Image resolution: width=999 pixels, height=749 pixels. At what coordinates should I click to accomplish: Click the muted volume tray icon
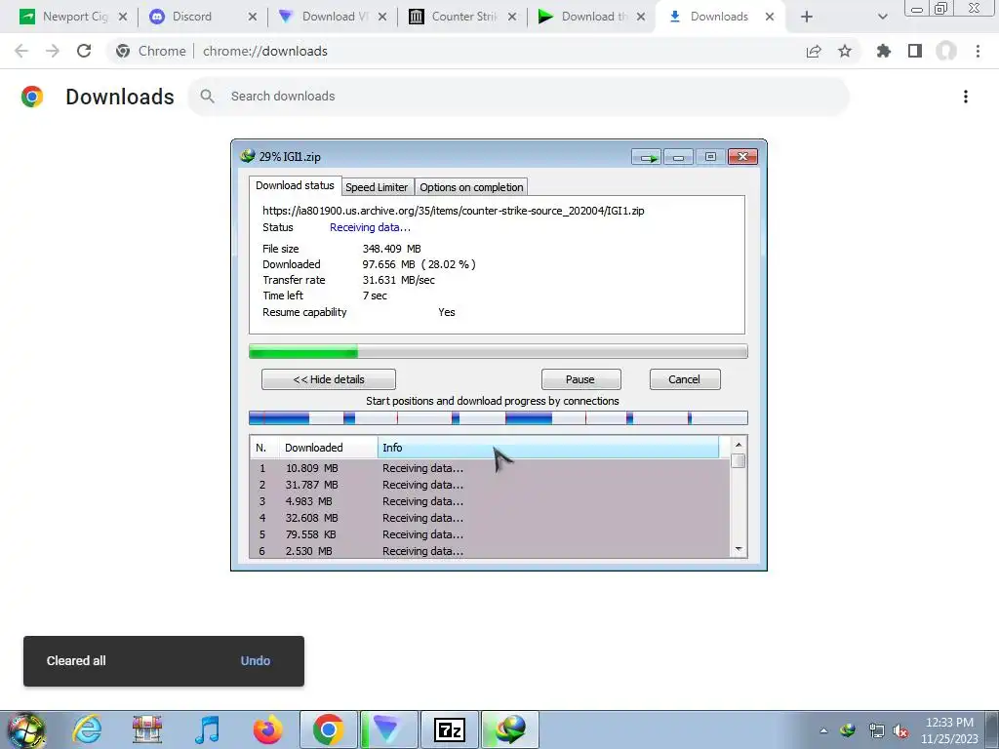pos(900,730)
